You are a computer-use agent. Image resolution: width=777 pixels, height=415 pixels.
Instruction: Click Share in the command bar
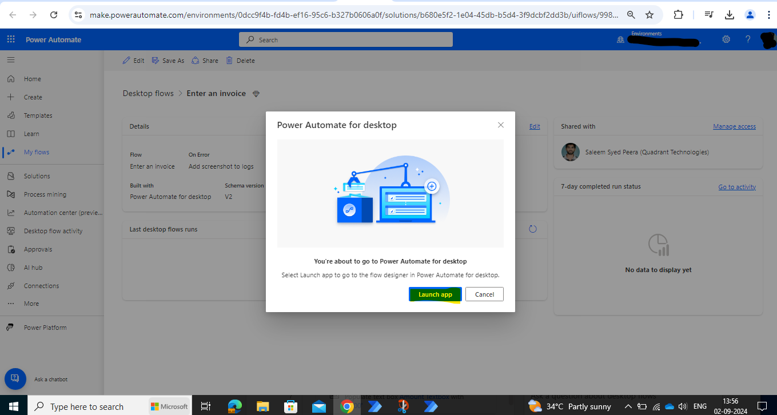205,61
